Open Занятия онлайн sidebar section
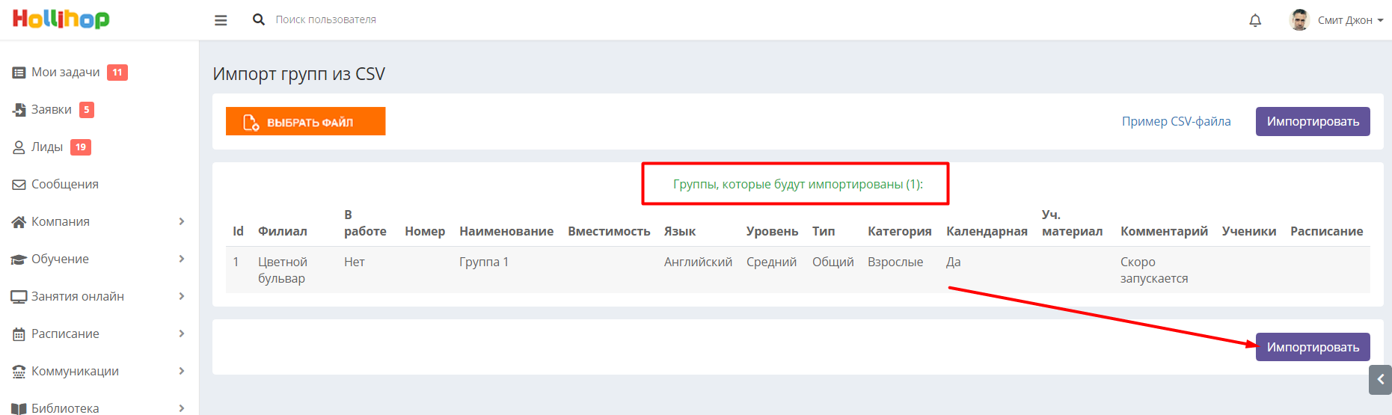 click(x=78, y=296)
